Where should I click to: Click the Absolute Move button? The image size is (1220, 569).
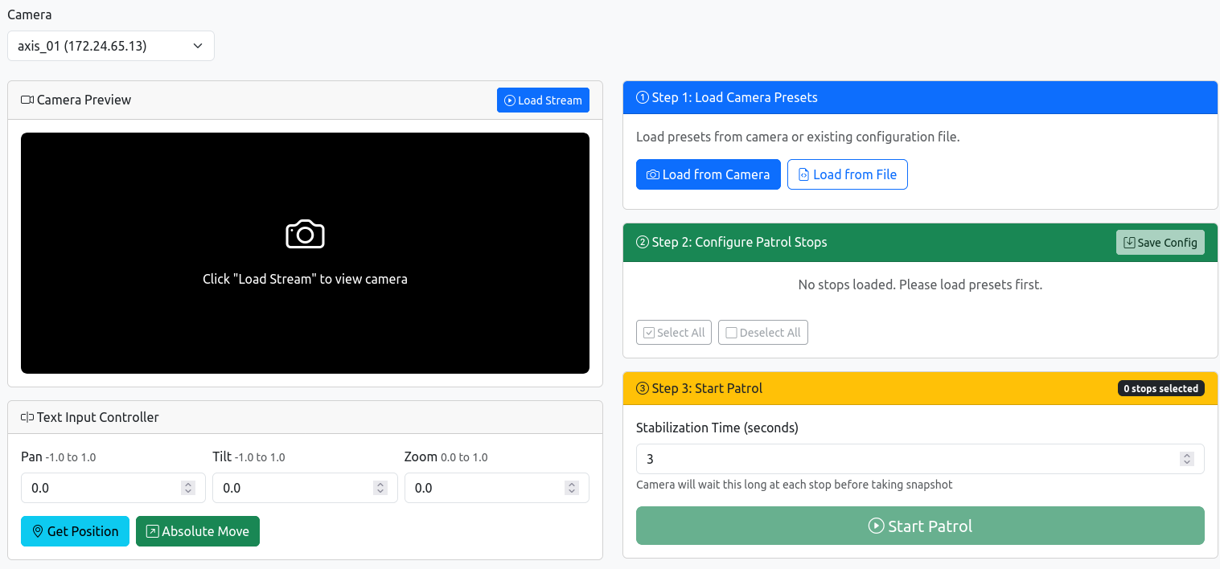pyautogui.click(x=198, y=531)
